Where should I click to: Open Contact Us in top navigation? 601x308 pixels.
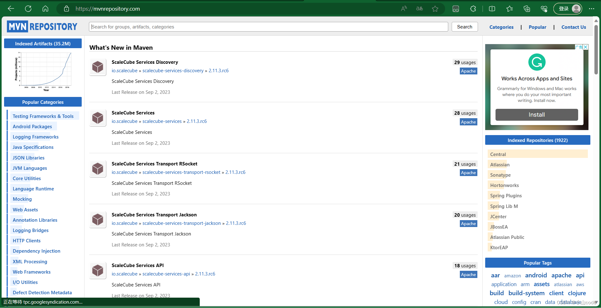tap(573, 27)
